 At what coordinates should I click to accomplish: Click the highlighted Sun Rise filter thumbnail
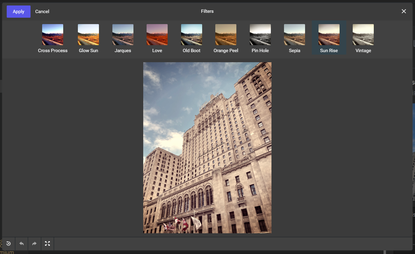click(329, 35)
